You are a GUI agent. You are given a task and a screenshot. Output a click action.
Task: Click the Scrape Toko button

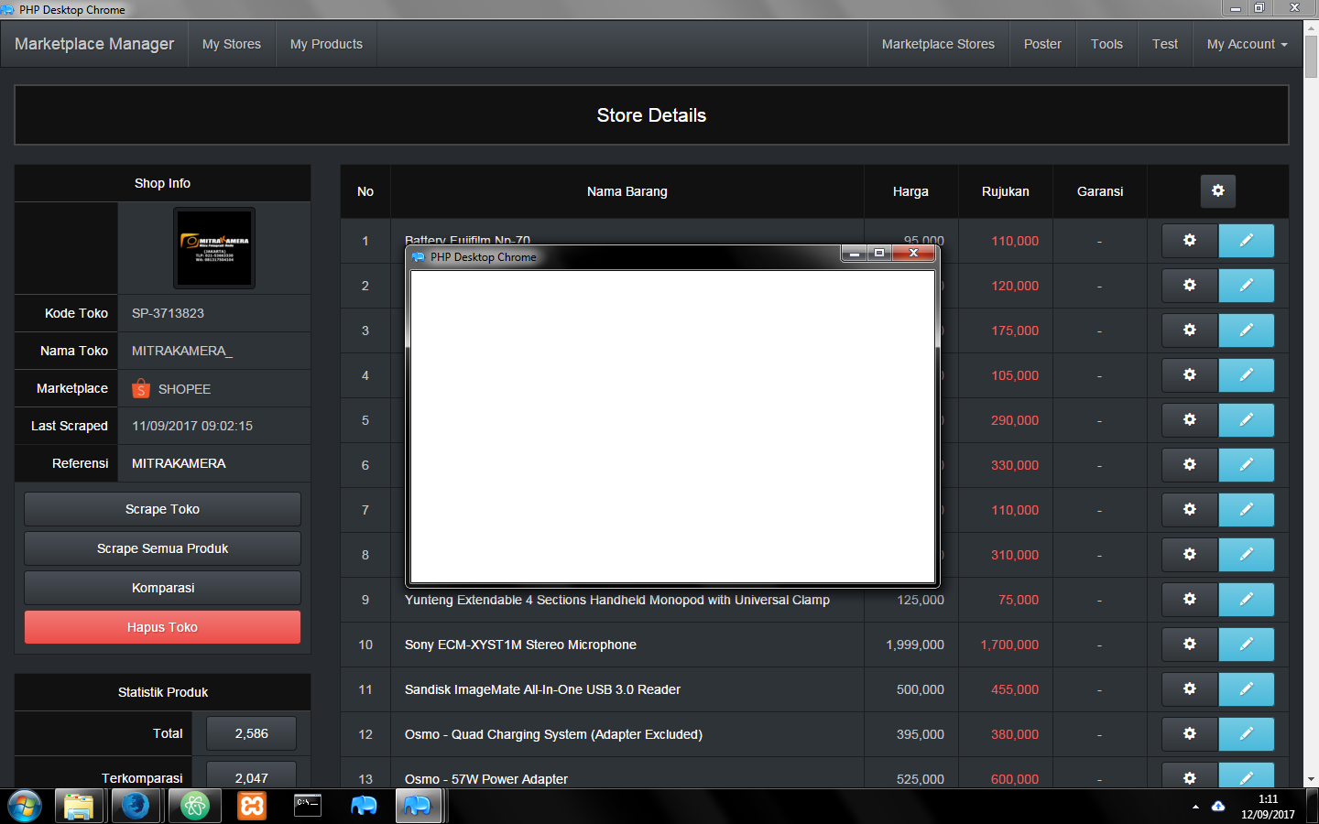[x=162, y=509]
